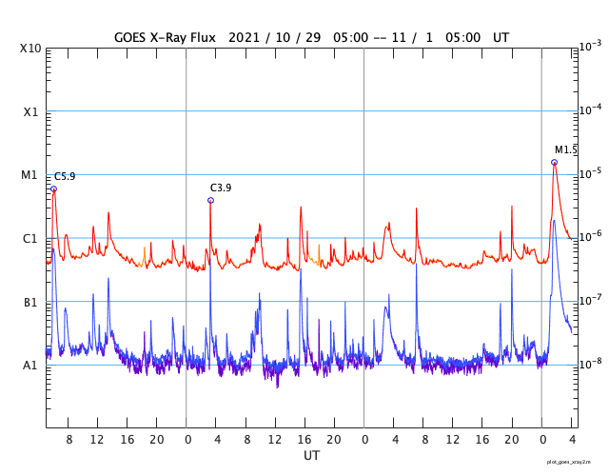
Task: Click the 10^-8 right axis label
Action: coord(590,363)
